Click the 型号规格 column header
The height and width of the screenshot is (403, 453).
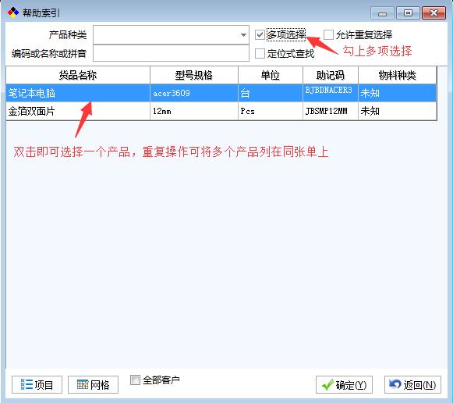pos(194,75)
